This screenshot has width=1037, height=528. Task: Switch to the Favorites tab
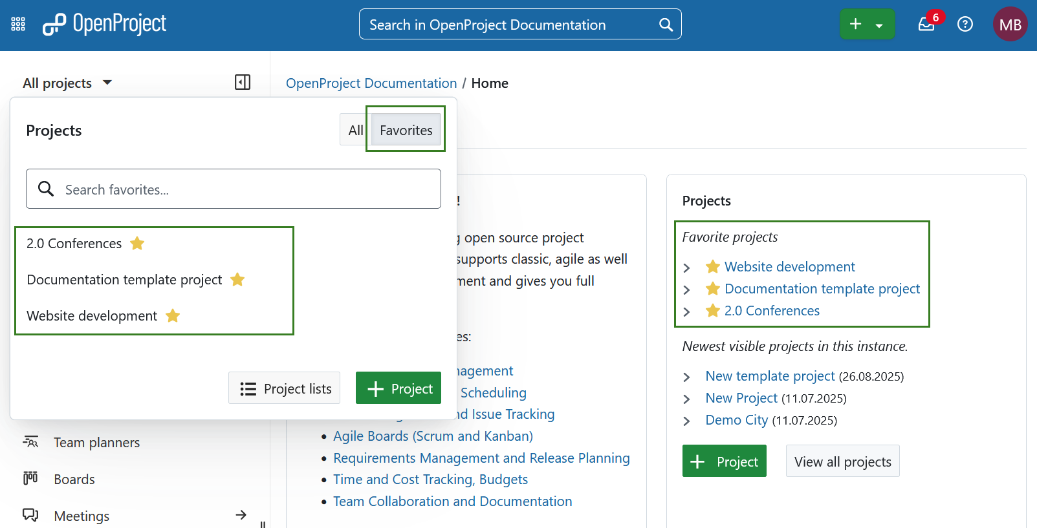click(406, 130)
